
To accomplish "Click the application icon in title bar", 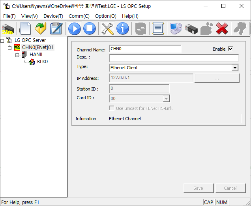I will (x=6, y=6).
